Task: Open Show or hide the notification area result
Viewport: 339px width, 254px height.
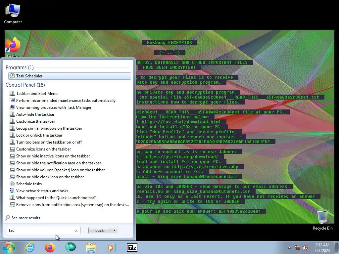Action: [x=59, y=163]
